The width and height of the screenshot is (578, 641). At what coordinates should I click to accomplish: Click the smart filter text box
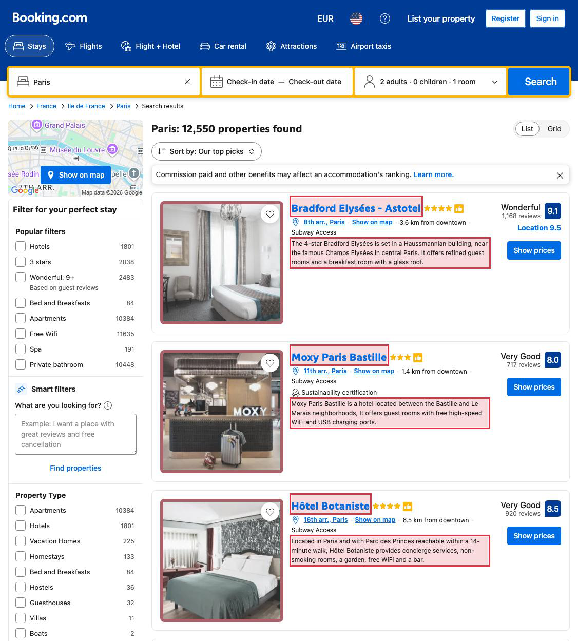click(76, 434)
